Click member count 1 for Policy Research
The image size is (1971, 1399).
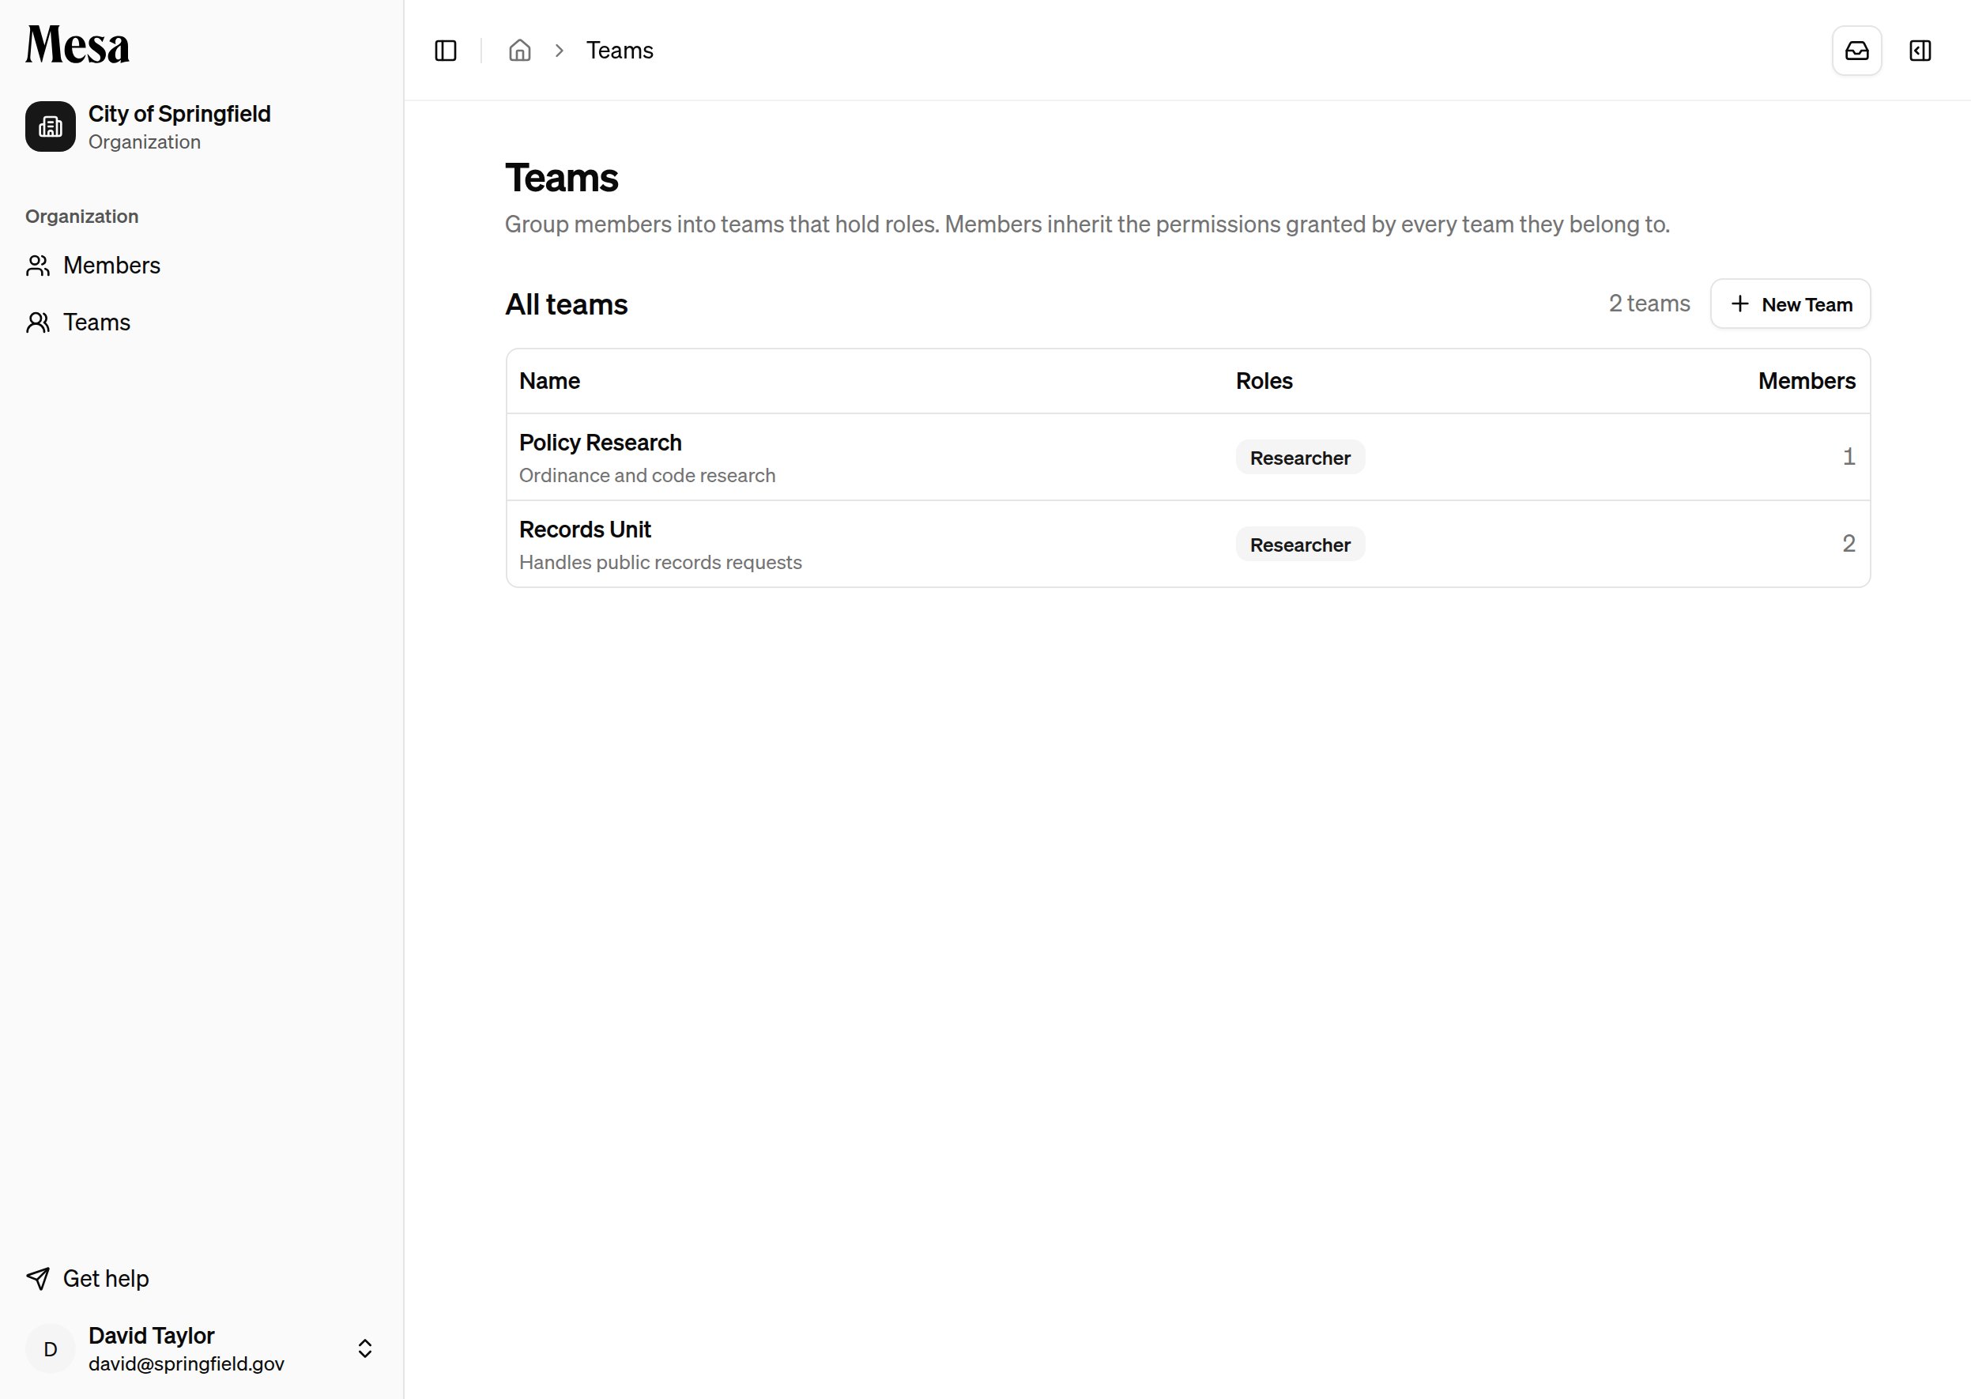pyautogui.click(x=1849, y=457)
